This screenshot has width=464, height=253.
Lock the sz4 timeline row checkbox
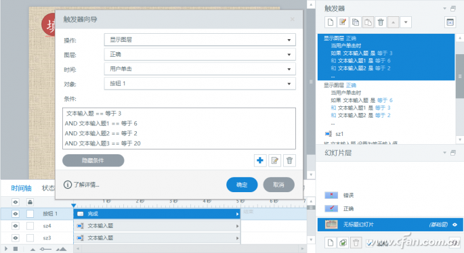pyautogui.click(x=30, y=226)
